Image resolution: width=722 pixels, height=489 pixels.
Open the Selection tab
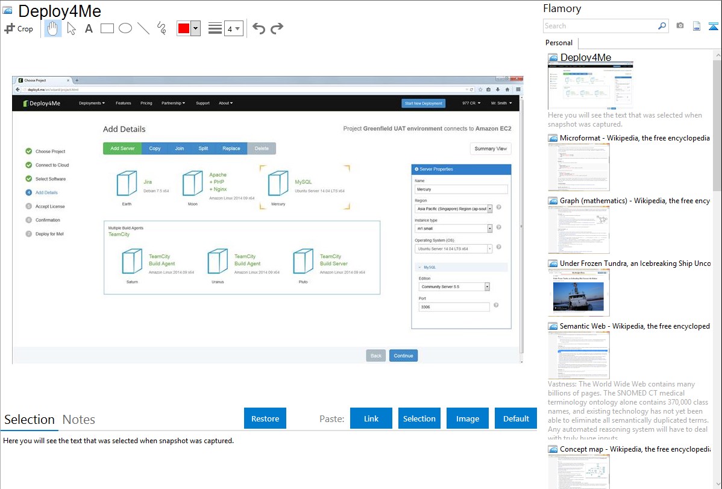point(30,420)
